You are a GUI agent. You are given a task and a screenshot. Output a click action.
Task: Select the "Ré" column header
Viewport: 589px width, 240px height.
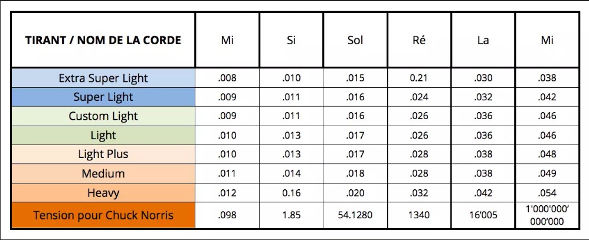pos(419,40)
